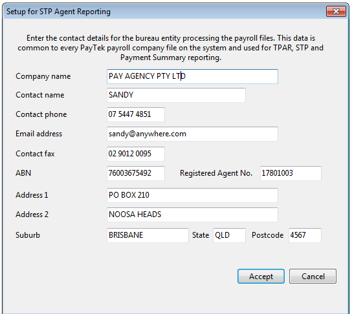Click the Postcode field showing 4567
The image size is (352, 314).
(305, 235)
